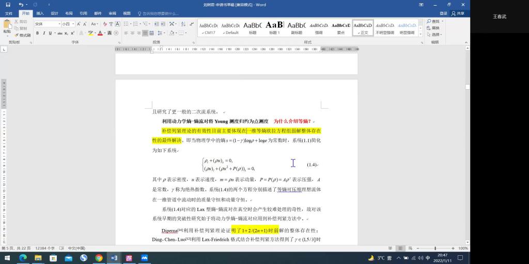Toggle Bold formatting
This screenshot has width=529, height=264.
(x=37, y=33)
